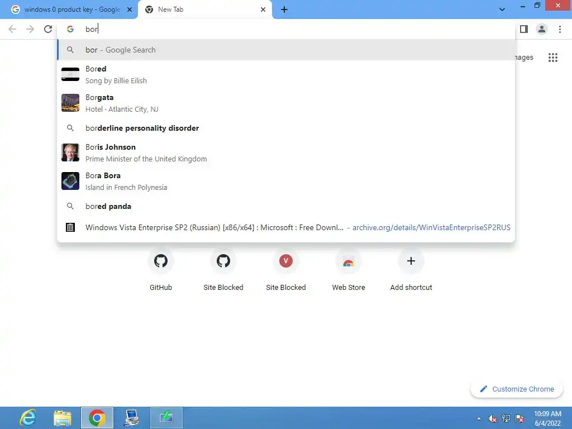Open Internet Explorer from taskbar

[x=28, y=418]
